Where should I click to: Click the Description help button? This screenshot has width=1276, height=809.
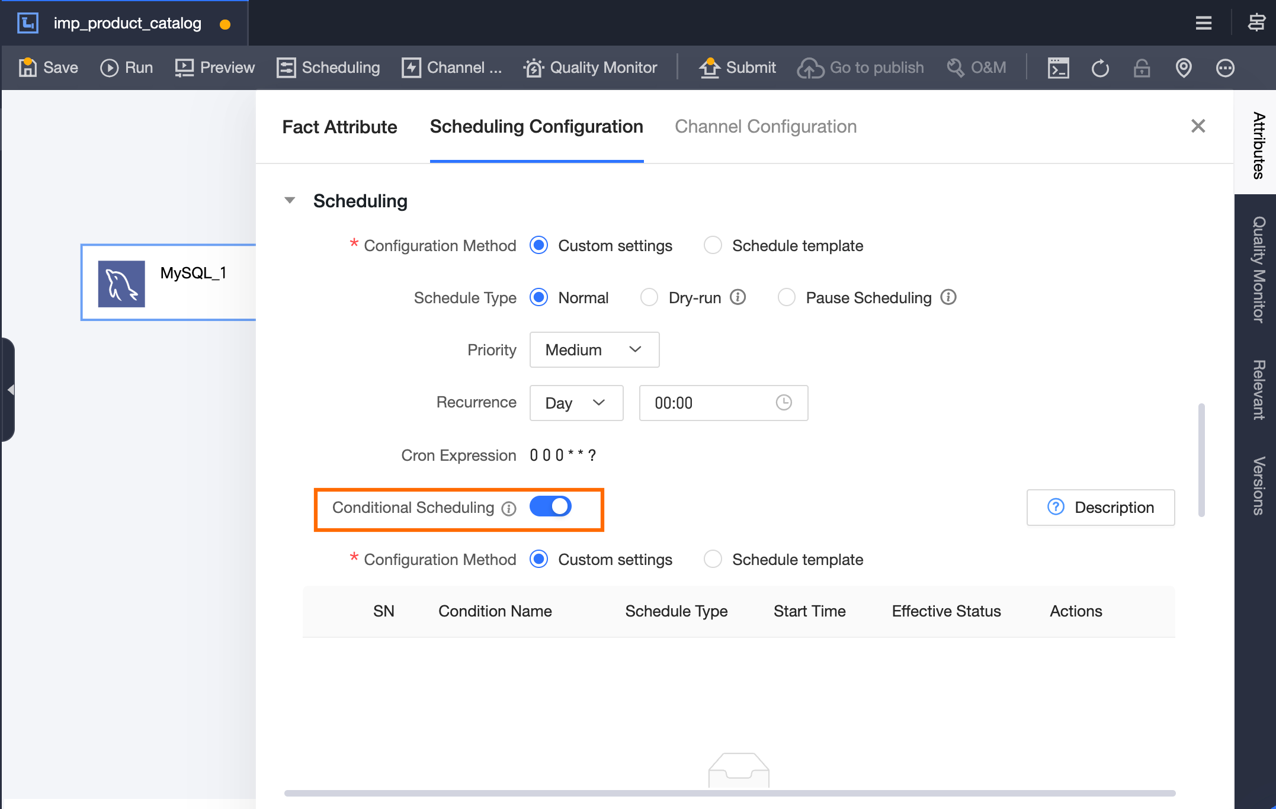[x=1101, y=507]
